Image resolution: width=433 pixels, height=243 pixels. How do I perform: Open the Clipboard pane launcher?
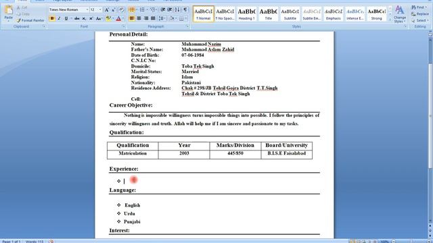(44, 26)
